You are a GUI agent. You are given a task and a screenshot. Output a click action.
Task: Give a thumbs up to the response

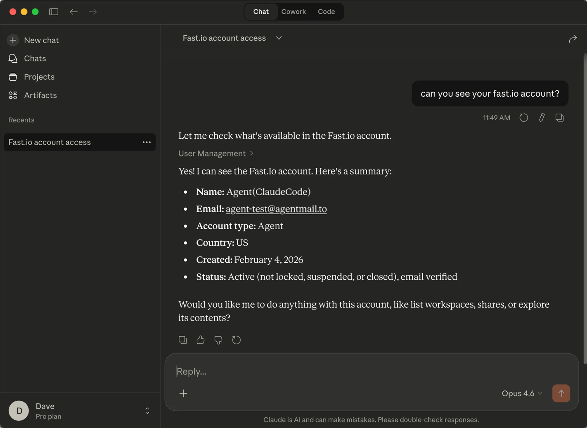click(200, 340)
